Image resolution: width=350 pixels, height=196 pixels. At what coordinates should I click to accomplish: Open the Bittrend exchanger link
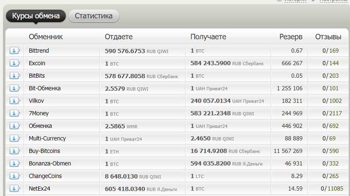[x=39, y=51]
